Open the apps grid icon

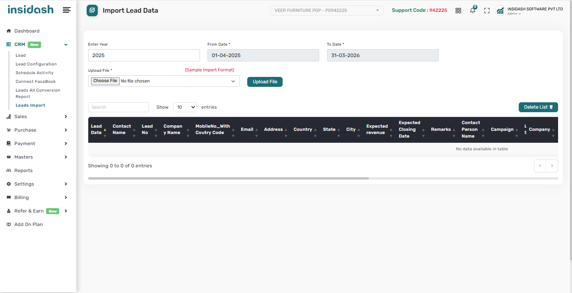pyautogui.click(x=458, y=11)
